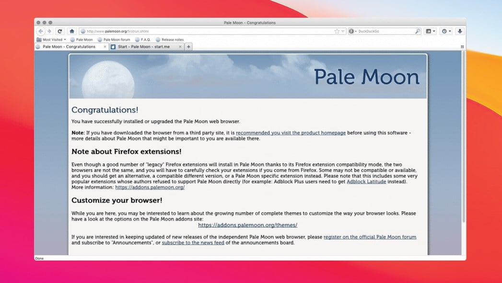Open the F.A.Q. bookmark
This screenshot has height=283, width=502.
pyautogui.click(x=143, y=40)
